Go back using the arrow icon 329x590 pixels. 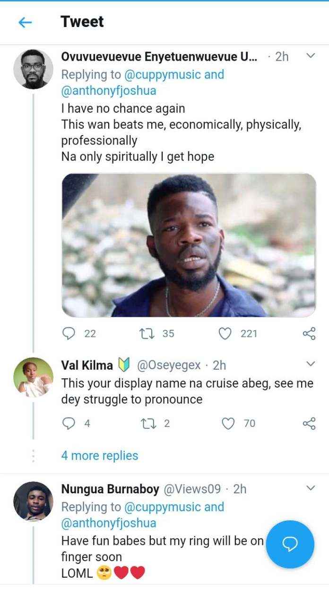point(25,22)
